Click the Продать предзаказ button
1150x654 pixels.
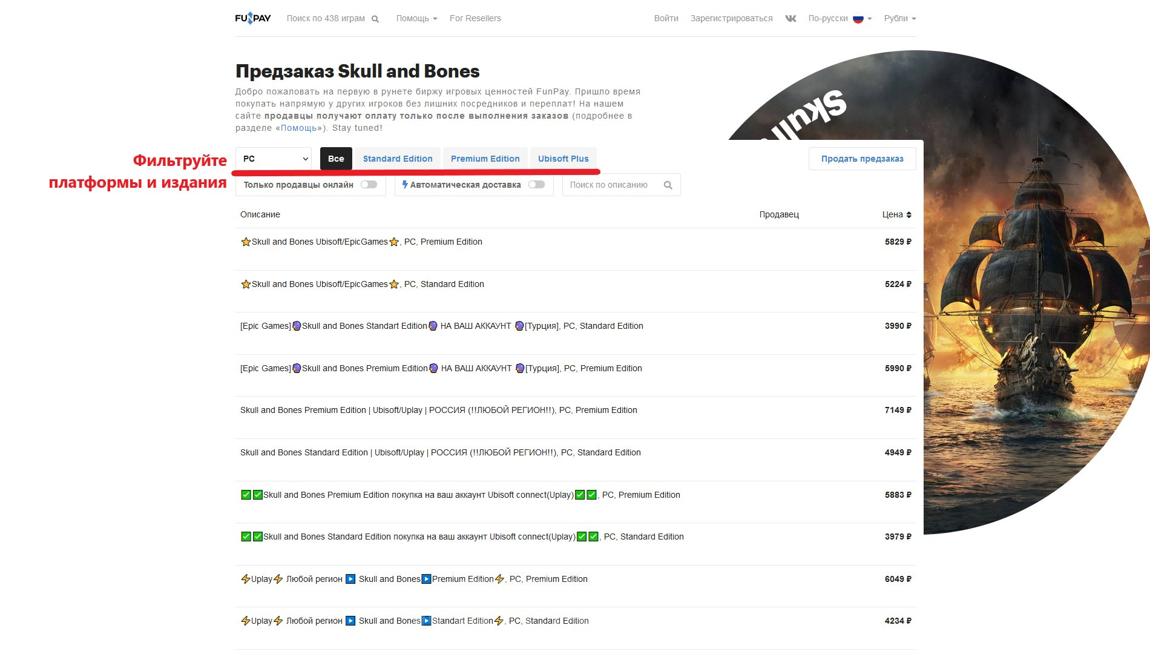862,159
